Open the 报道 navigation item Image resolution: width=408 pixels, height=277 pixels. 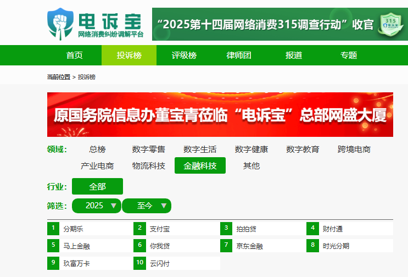(x=294, y=55)
